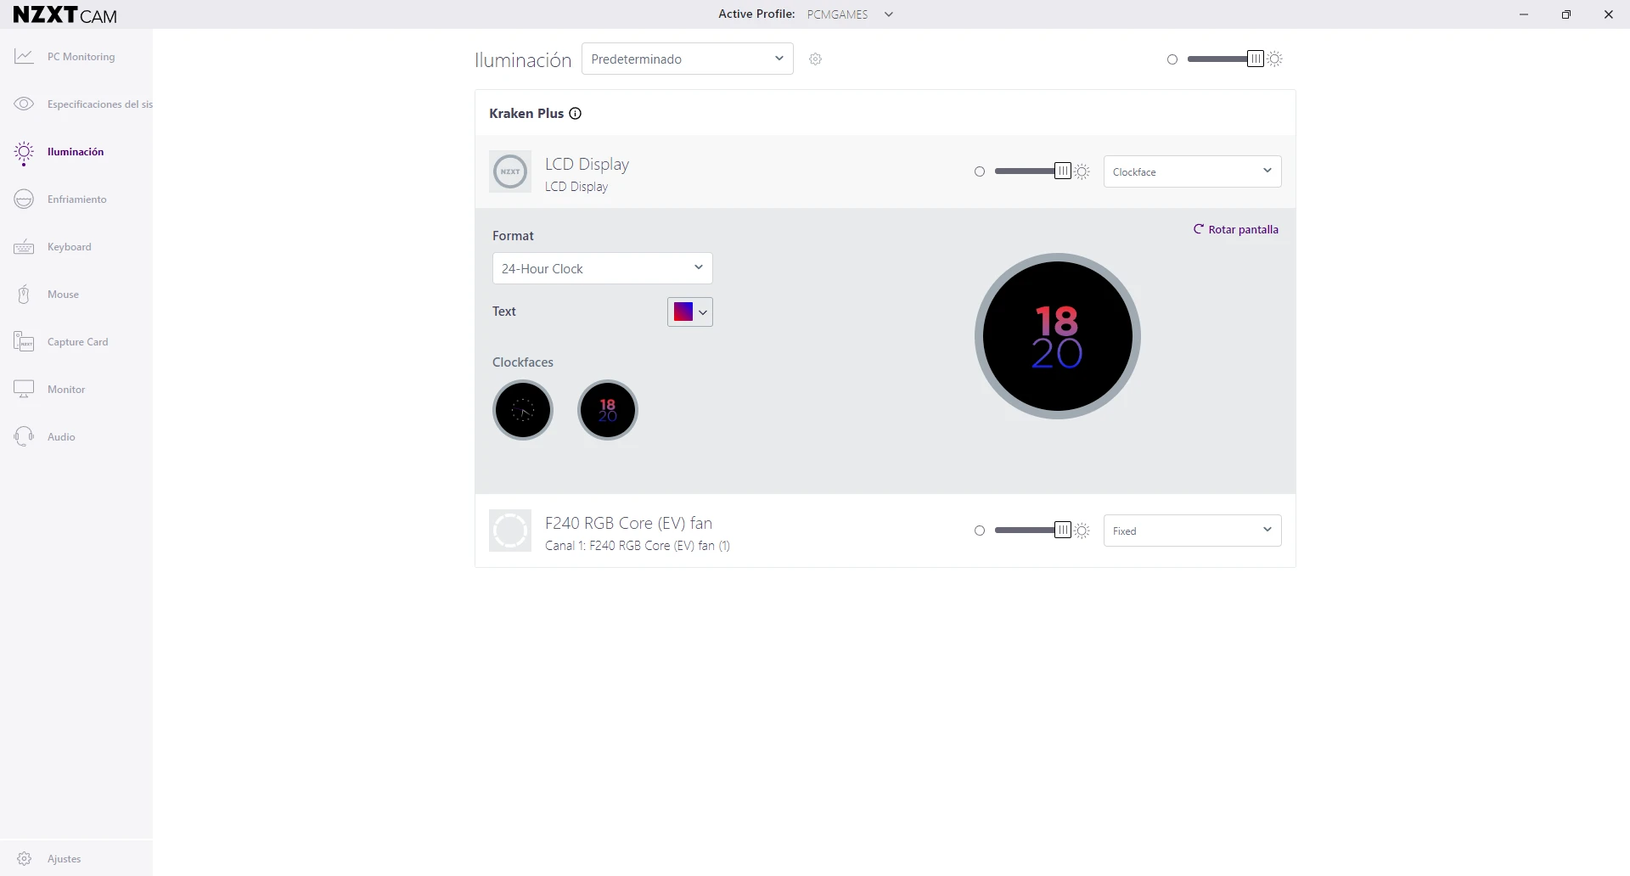Viewport: 1630px width, 876px height.
Task: Click the large LCD clock preview
Action: 1058,336
